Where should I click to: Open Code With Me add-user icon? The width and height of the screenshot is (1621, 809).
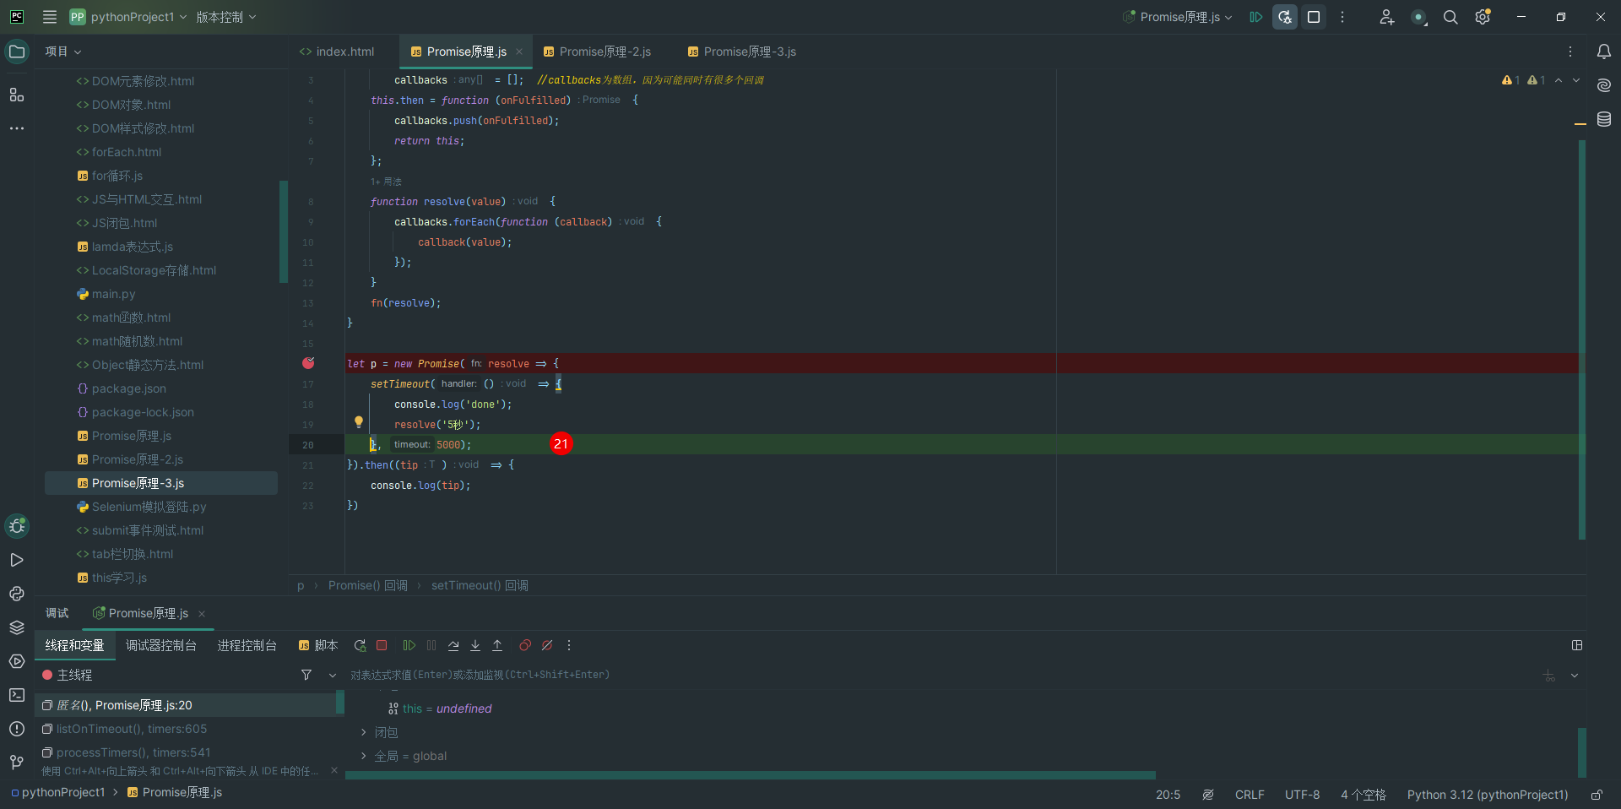(x=1386, y=17)
